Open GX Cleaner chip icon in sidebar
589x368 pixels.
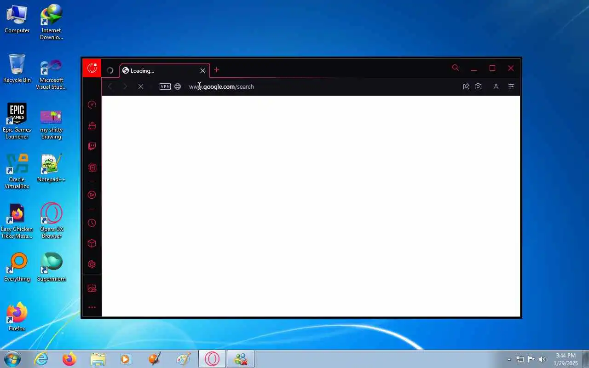pos(92,168)
